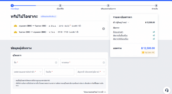
Task: Click step 4 label under progress bar
Action: [x=155, y=9]
